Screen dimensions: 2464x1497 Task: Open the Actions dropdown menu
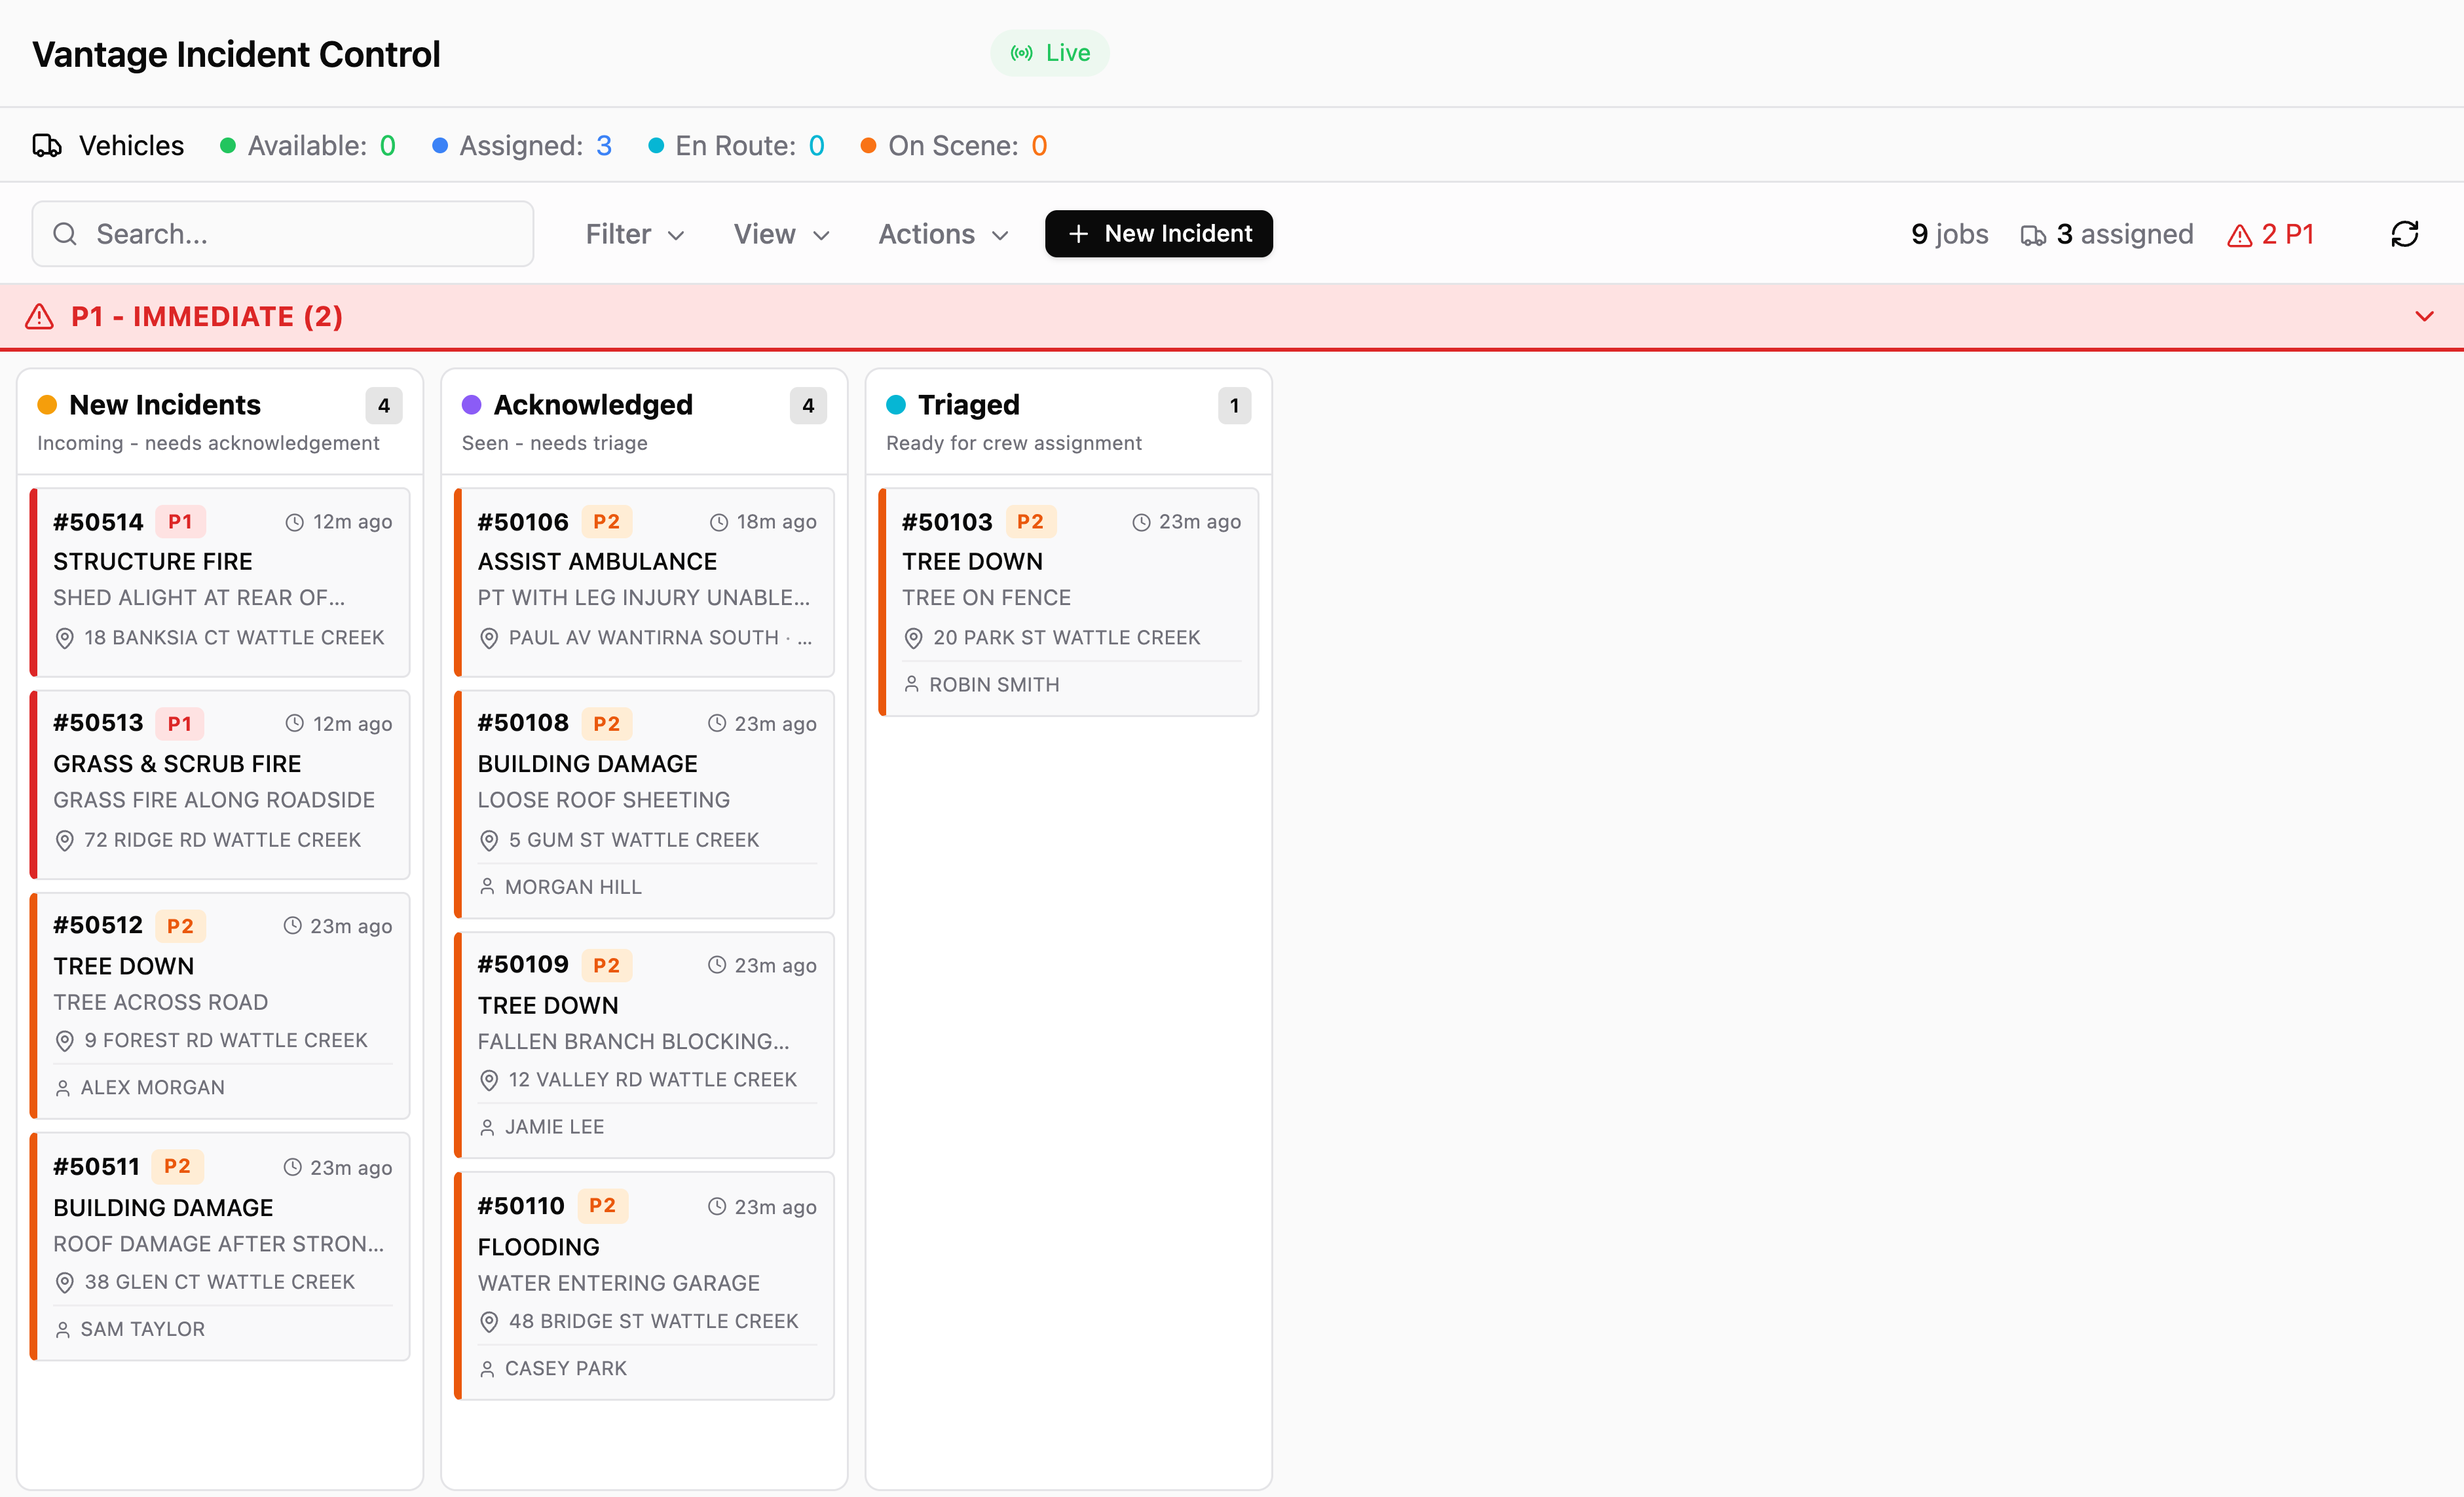click(943, 234)
